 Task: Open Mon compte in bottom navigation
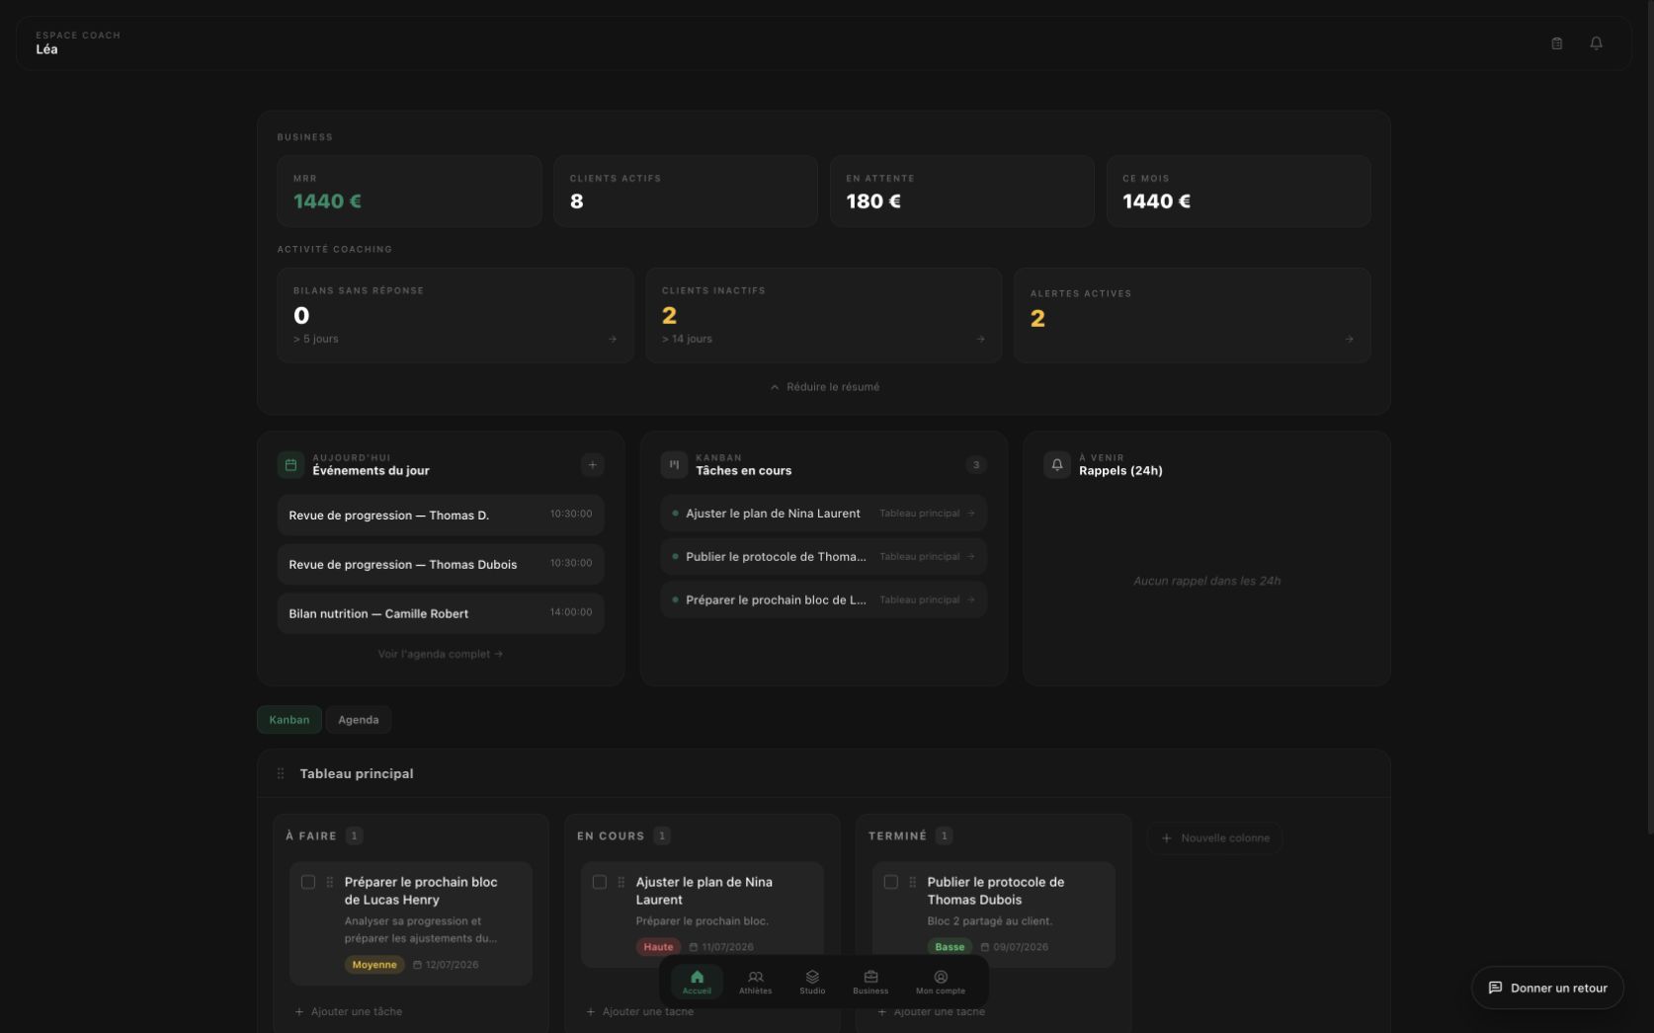940,983
